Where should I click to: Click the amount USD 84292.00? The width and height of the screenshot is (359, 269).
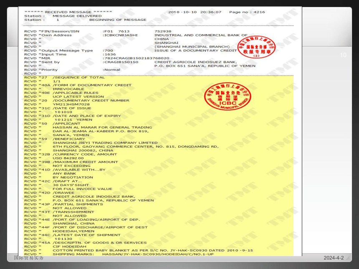pos(68,158)
